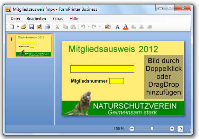
Task: Open the Extras menu
Action: 58,19
